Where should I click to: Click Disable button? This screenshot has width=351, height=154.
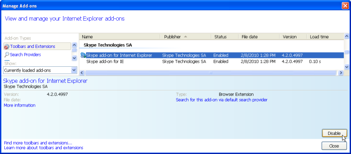(334, 133)
